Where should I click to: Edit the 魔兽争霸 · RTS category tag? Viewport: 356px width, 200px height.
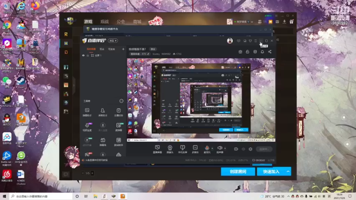point(140,54)
